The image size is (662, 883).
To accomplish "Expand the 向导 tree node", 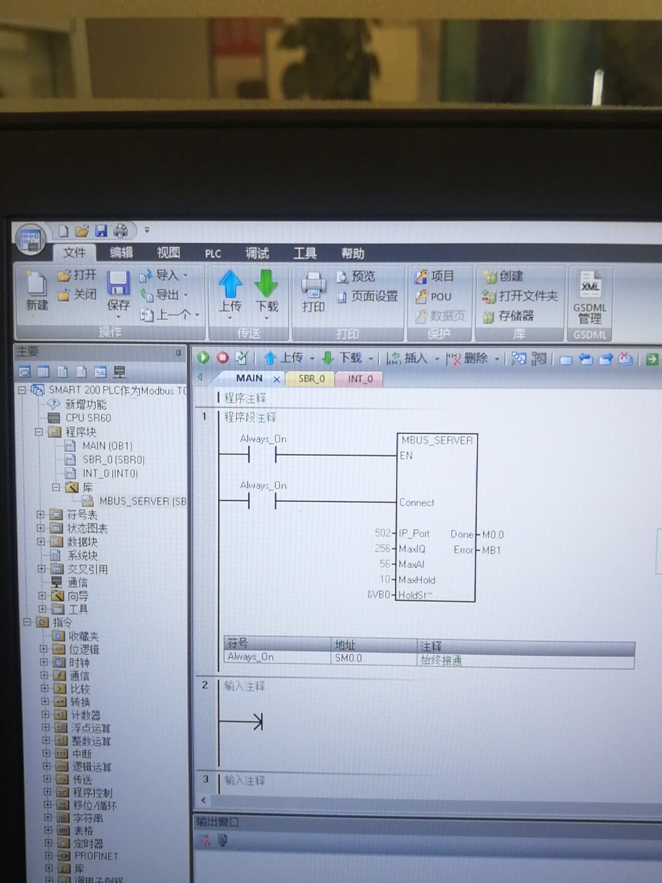I will (x=42, y=595).
